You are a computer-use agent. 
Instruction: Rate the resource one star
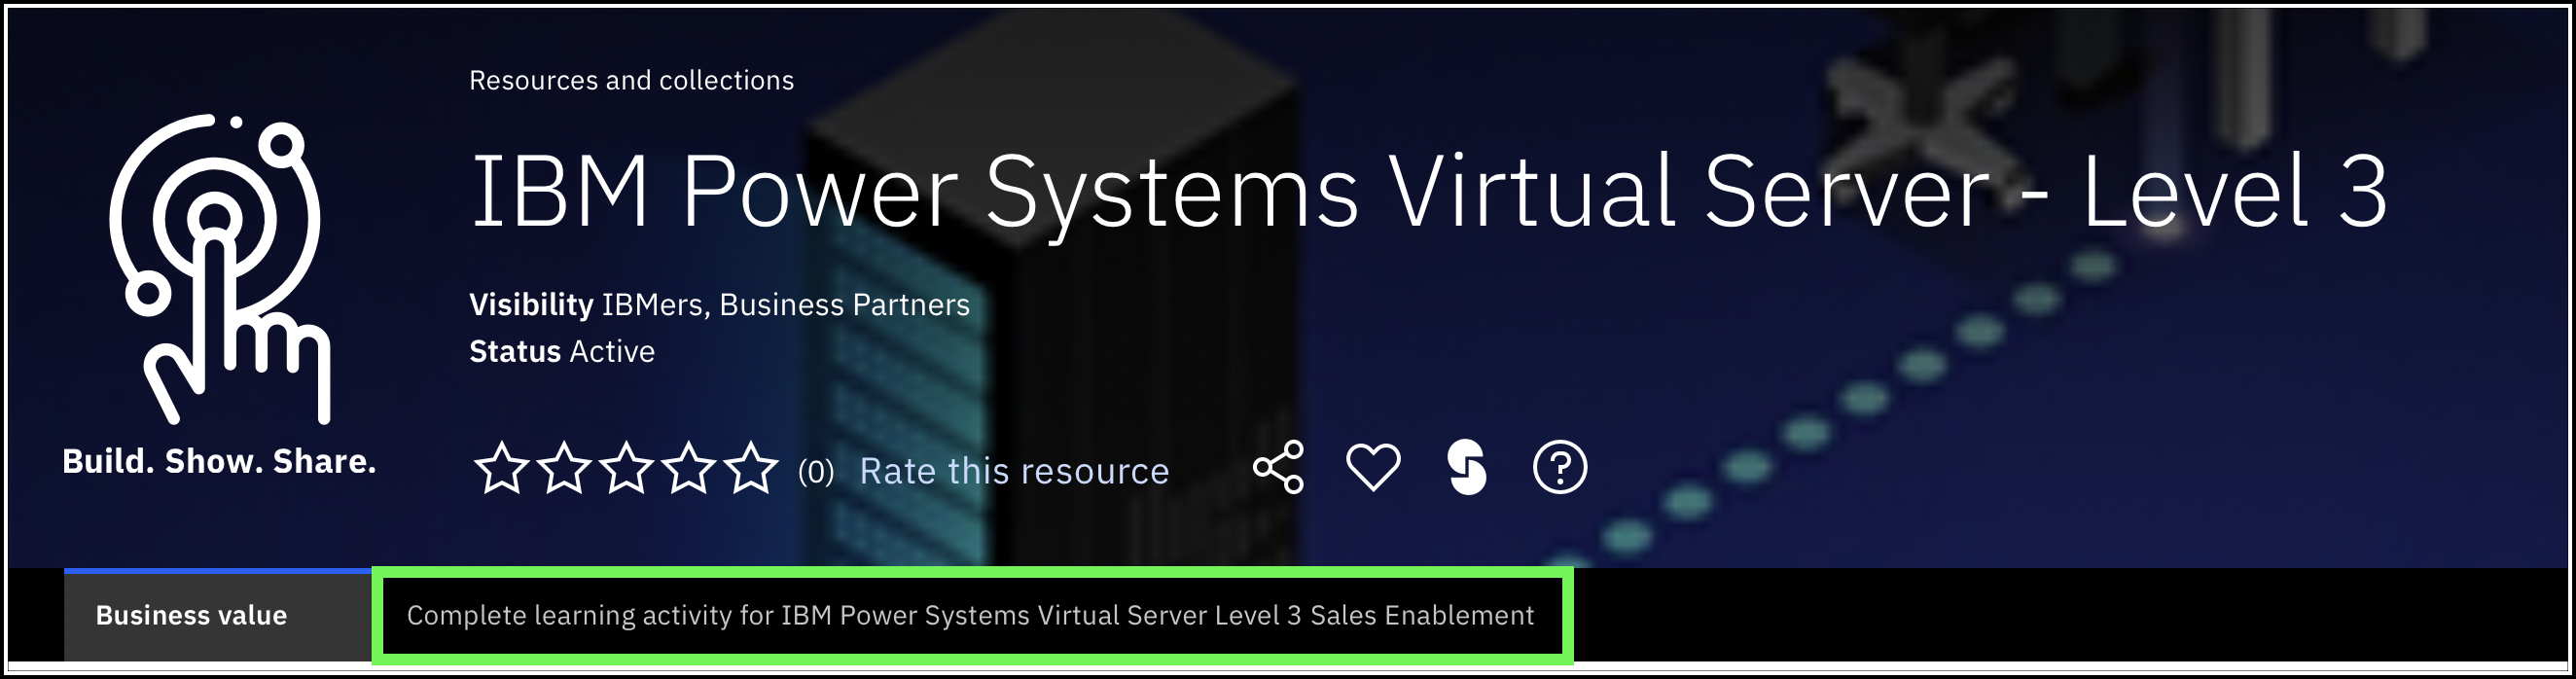[x=501, y=468]
